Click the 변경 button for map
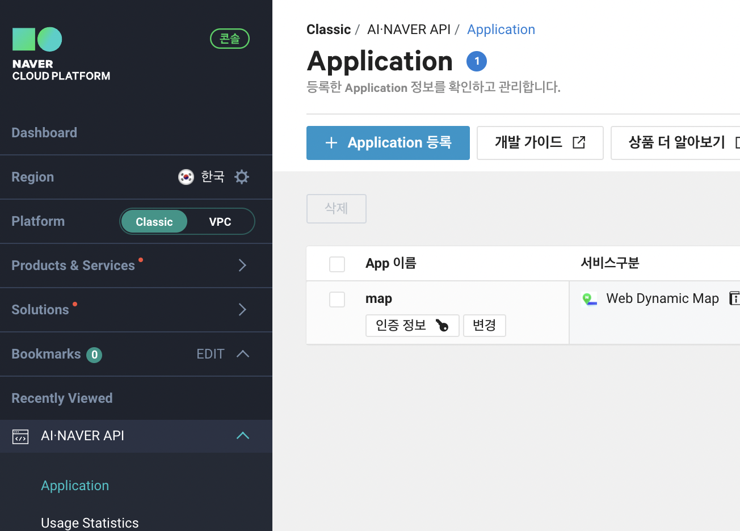 (x=485, y=326)
